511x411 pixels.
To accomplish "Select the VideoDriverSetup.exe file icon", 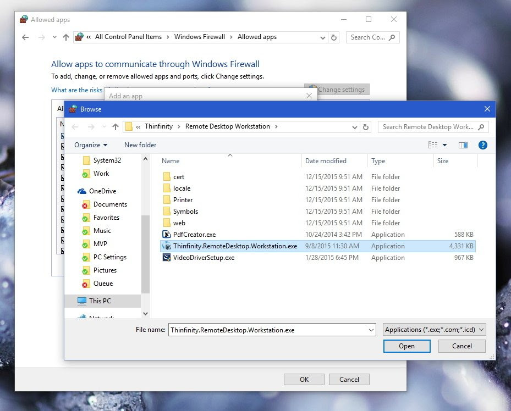I will point(167,257).
